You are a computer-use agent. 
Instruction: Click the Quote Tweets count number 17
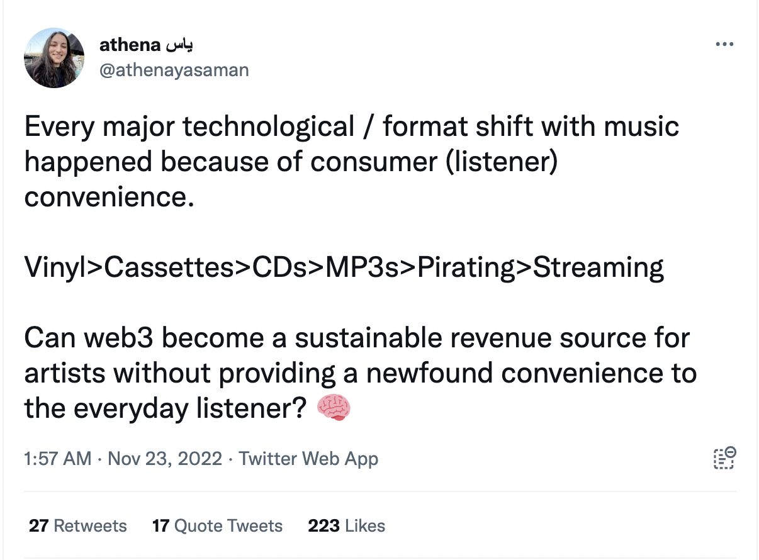click(x=162, y=525)
